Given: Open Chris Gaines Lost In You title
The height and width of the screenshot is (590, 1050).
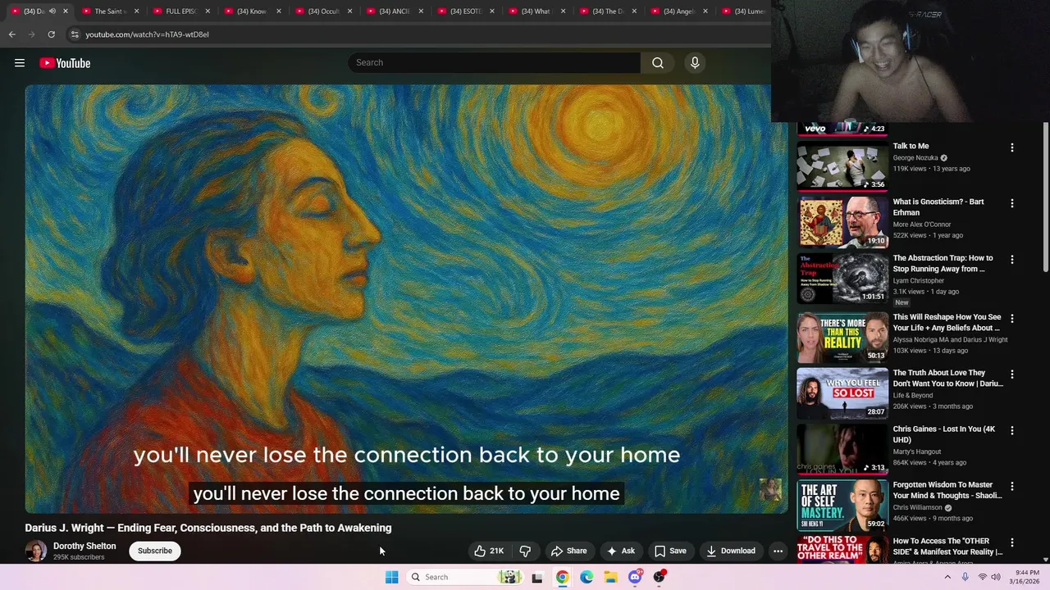Looking at the screenshot, I should [944, 435].
